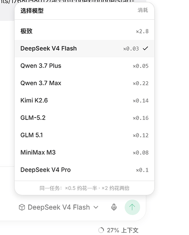This screenshot has width=189, height=235.
Task: Click the 27% 上下文 context indicator
Action: pyautogui.click(x=118, y=230)
